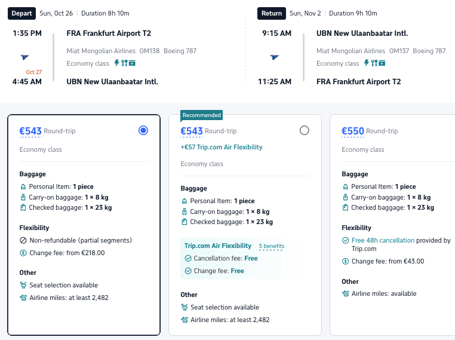The width and height of the screenshot is (455, 340).
Task: Click the €550 round-trip price
Action: 352,131
